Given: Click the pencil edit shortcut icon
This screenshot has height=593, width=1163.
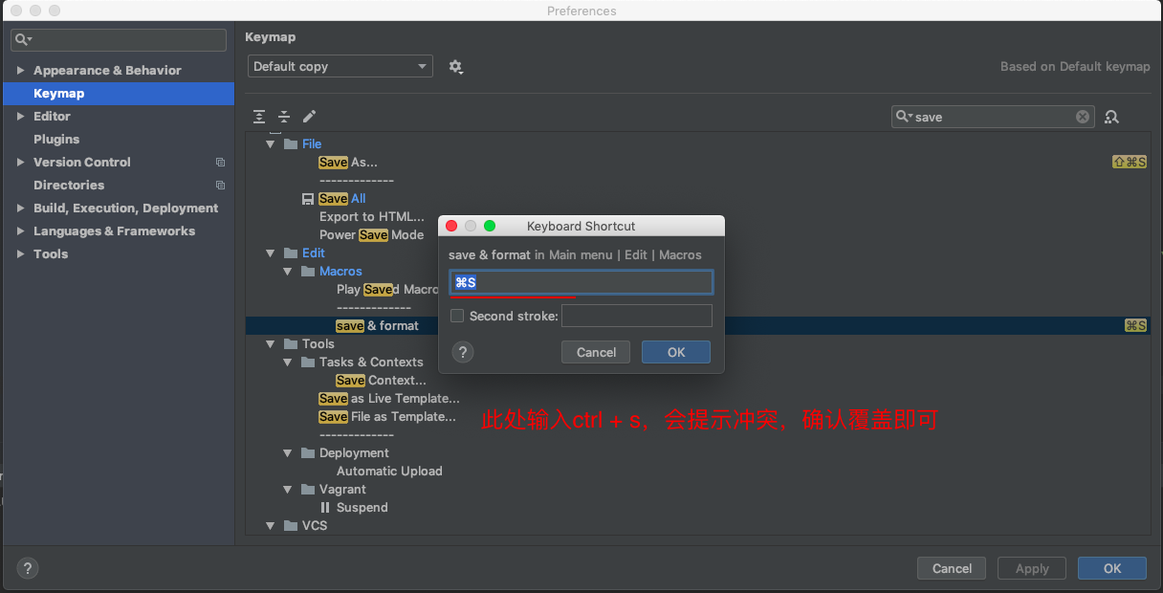Looking at the screenshot, I should (x=309, y=117).
